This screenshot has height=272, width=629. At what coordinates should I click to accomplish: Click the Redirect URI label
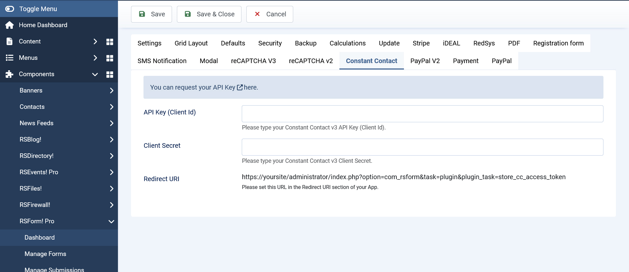(162, 179)
